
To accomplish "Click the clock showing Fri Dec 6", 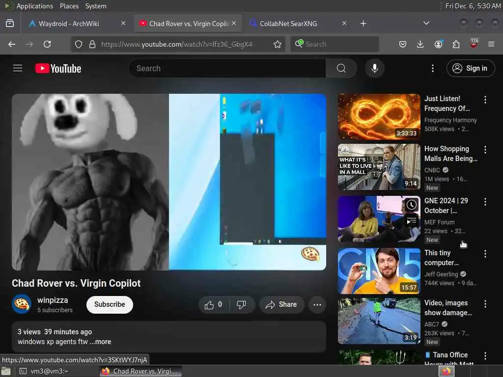I will tap(473, 6).
